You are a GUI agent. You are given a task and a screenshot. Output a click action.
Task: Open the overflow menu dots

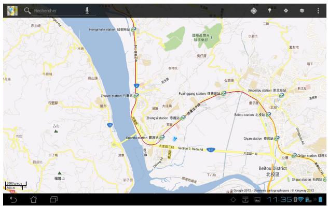pyautogui.click(x=318, y=11)
